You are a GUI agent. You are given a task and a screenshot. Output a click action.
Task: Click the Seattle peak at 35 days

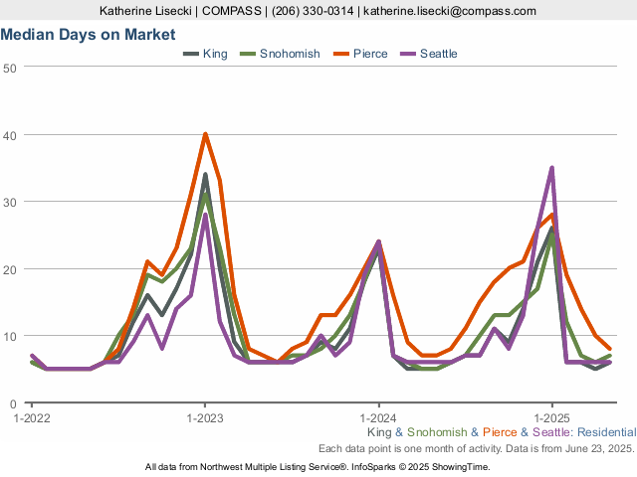point(551,168)
